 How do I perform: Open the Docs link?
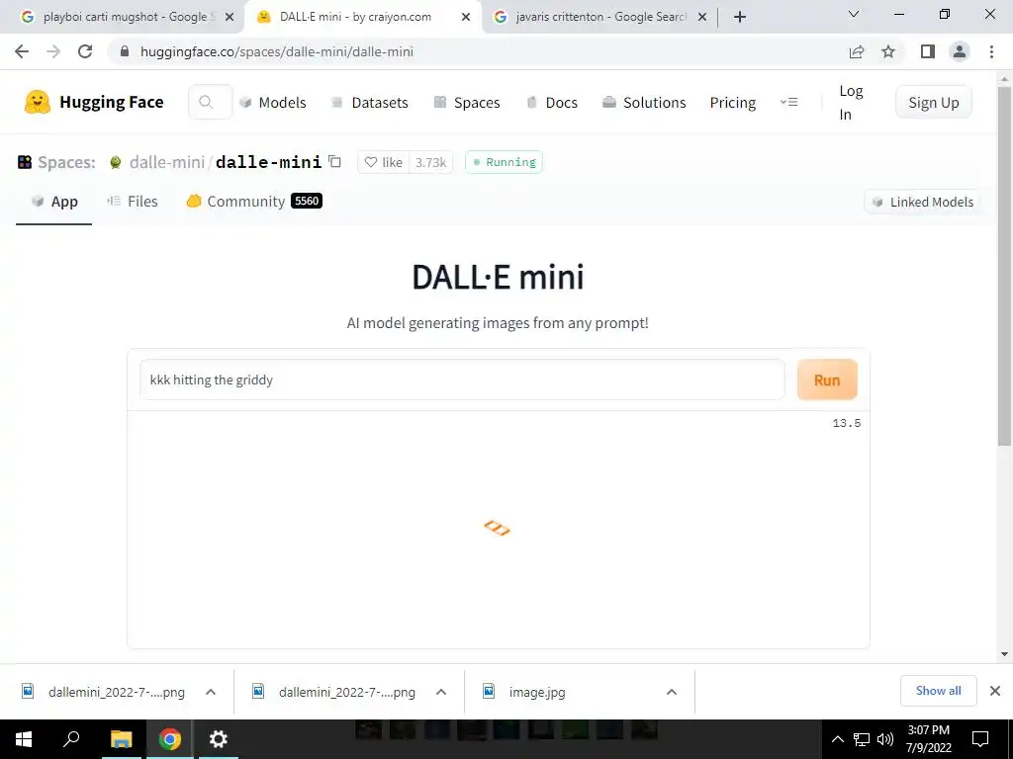click(552, 103)
